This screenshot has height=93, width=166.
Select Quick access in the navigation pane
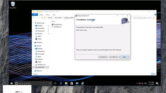click(x=40, y=23)
